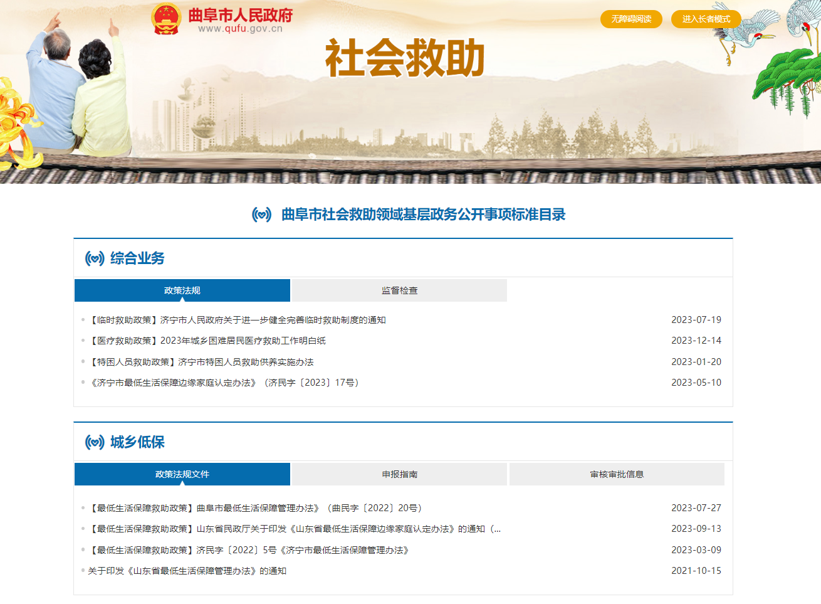Click the 综合业务 section title
Screen dimensions: 821x604
click(x=137, y=258)
